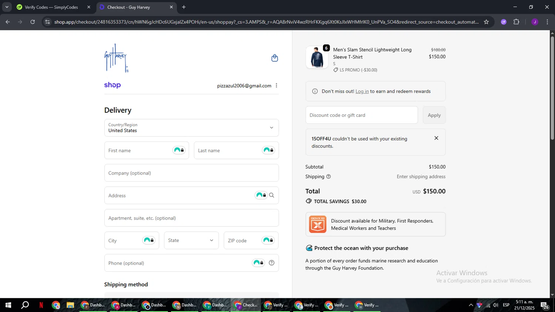Expand the Country/Region dropdown
Viewport: 555px width, 312px height.
pos(191,128)
